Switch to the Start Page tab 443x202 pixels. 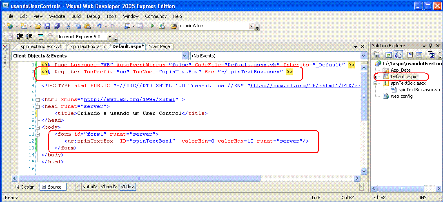click(x=159, y=46)
